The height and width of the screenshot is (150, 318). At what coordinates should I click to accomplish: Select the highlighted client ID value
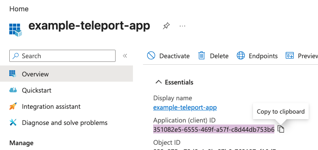click(x=214, y=129)
